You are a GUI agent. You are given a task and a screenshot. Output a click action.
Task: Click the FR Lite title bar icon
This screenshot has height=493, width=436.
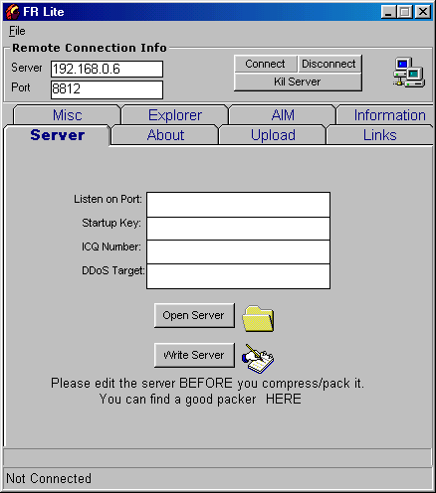click(x=13, y=12)
